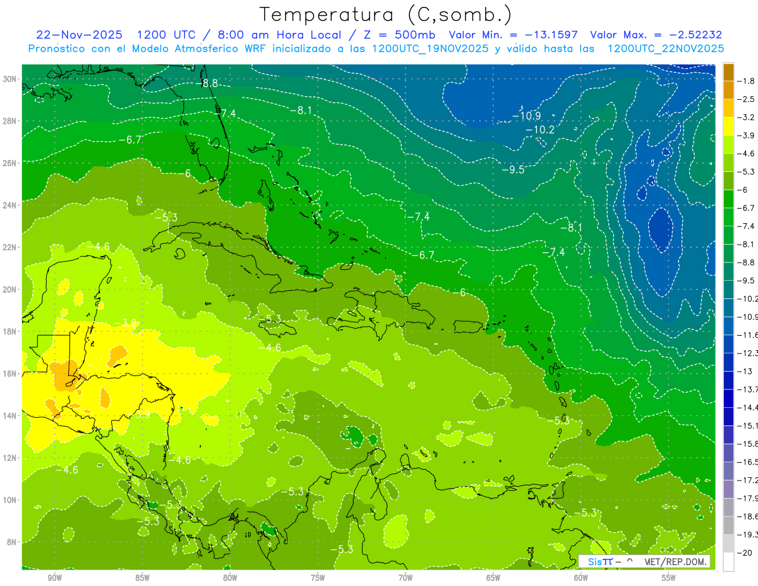Click the "60W" longitude axis label

pyautogui.click(x=581, y=578)
